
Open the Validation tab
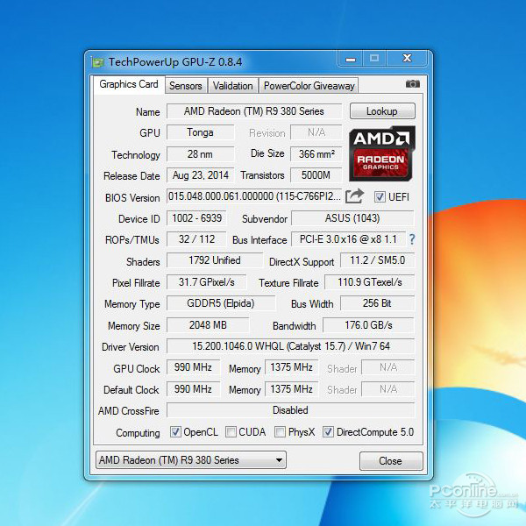point(233,86)
